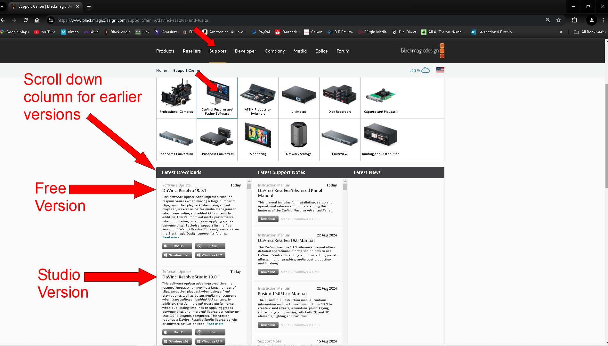Click the zoom magnifier icon in address bar
608x346 pixels.
pos(548,20)
